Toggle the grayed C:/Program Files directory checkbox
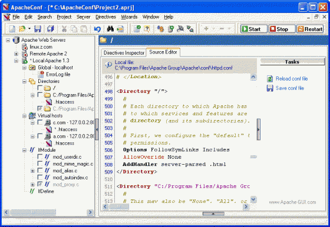Screen dimensions: 330x227 pyautogui.click(x=40, y=108)
